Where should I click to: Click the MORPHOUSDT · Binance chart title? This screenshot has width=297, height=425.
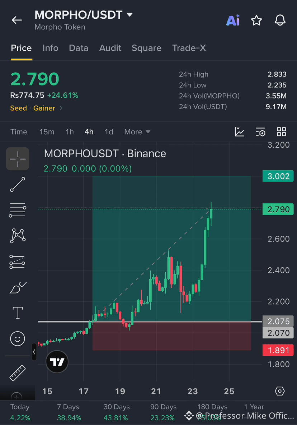coord(105,154)
